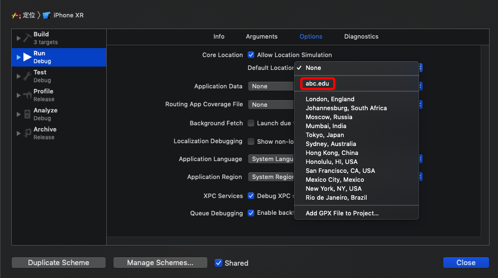Toggle the Shared scheme checkbox

[x=218, y=263]
